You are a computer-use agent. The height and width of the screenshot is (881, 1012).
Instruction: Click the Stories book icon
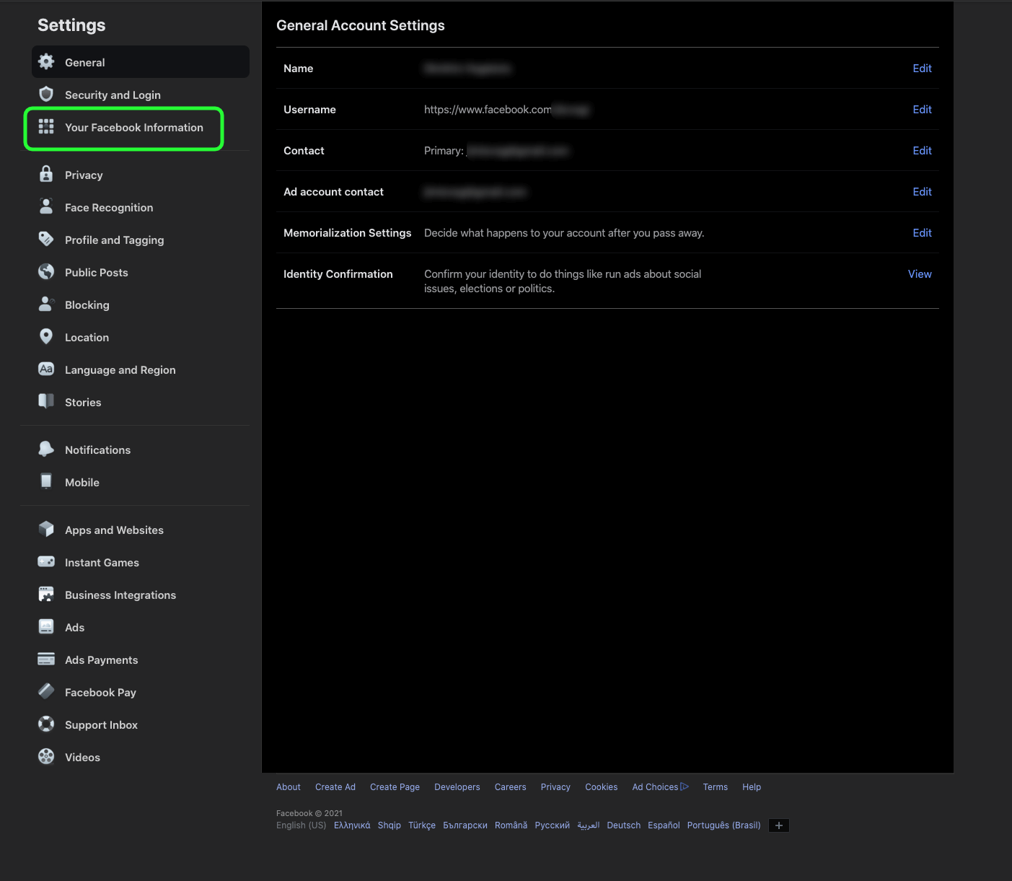[x=46, y=402]
